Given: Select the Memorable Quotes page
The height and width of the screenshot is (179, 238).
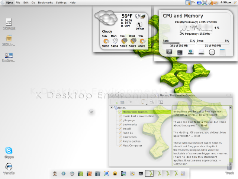Looking at the screenshot, I should click(135, 112).
